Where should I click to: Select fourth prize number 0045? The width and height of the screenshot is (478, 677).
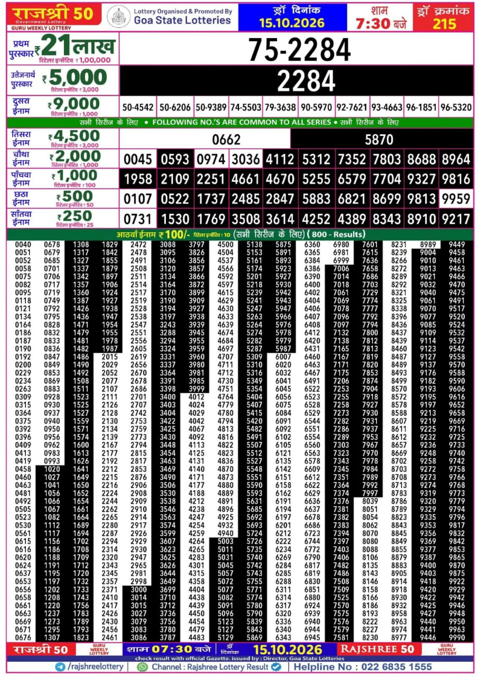(x=139, y=159)
